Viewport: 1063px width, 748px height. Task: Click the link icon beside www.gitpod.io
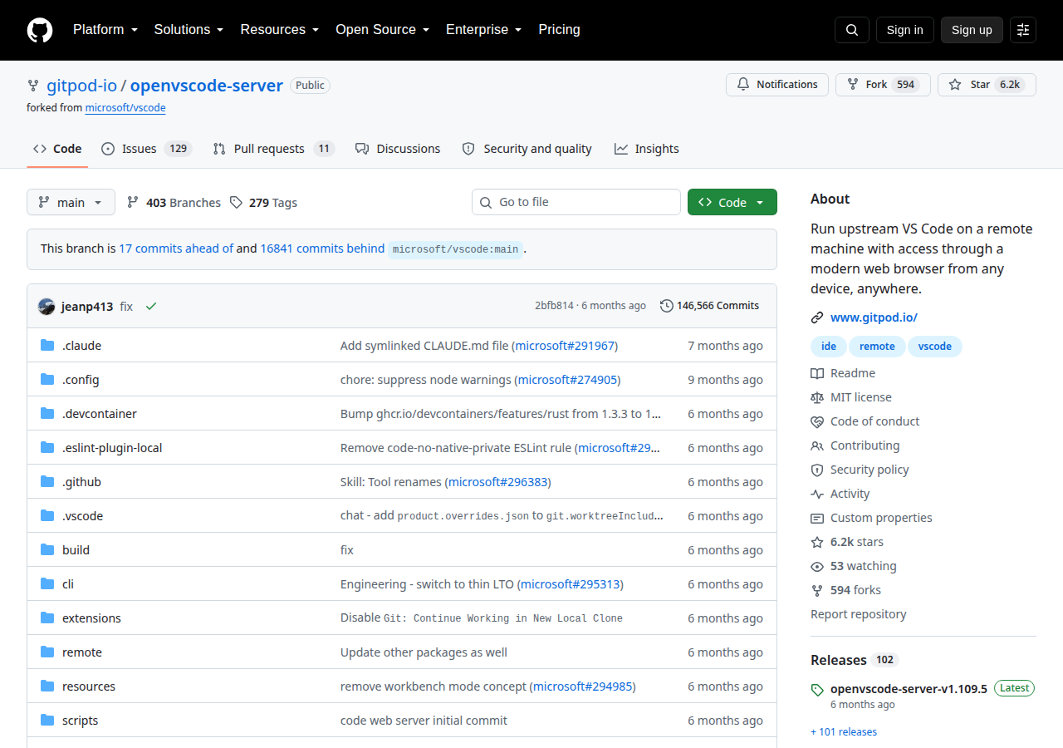tap(817, 317)
